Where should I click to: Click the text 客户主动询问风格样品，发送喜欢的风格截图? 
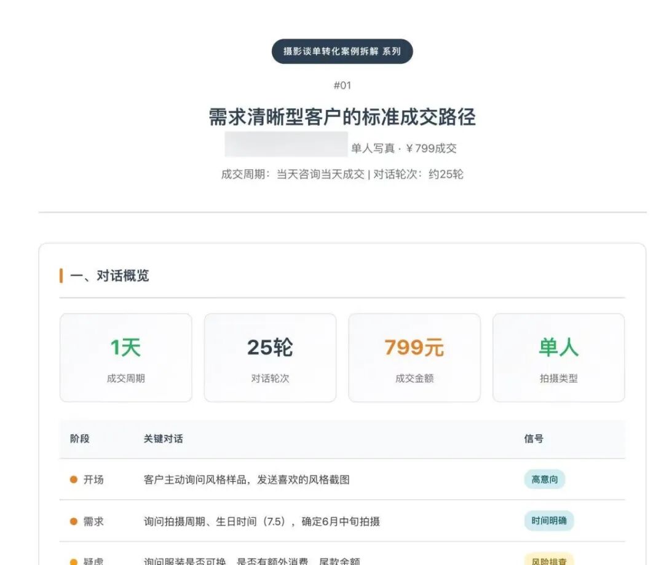(247, 480)
